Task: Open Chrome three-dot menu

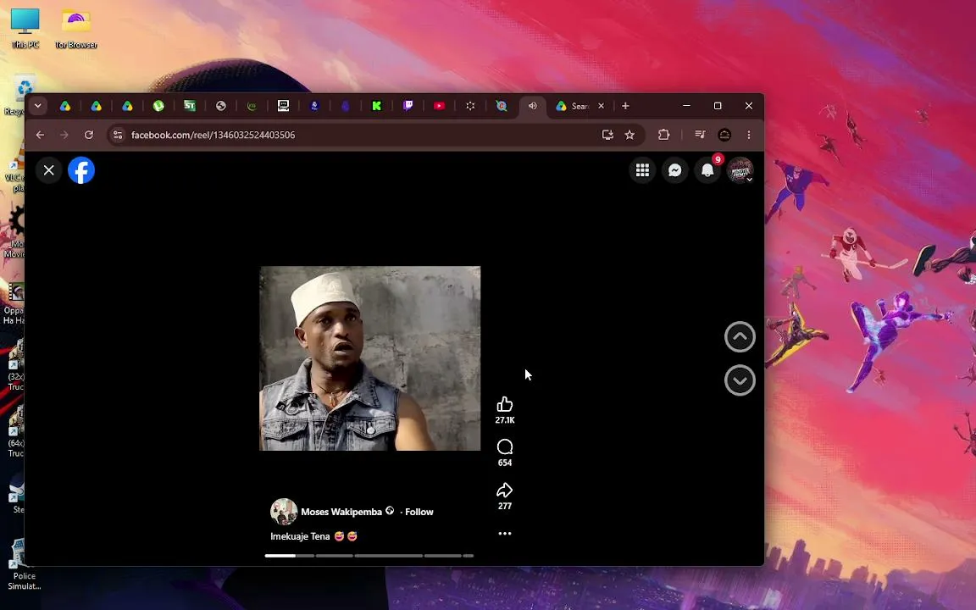Action: tap(749, 135)
